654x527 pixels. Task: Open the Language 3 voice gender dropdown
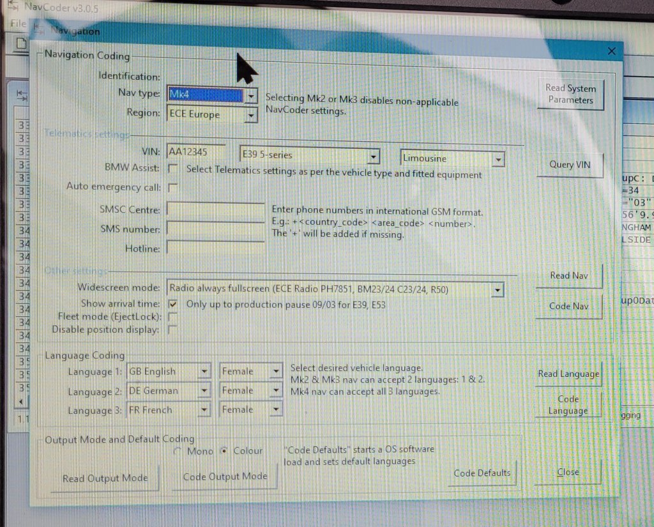tap(276, 409)
